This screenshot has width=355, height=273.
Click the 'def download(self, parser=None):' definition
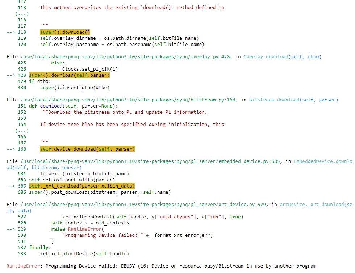coord(79,106)
